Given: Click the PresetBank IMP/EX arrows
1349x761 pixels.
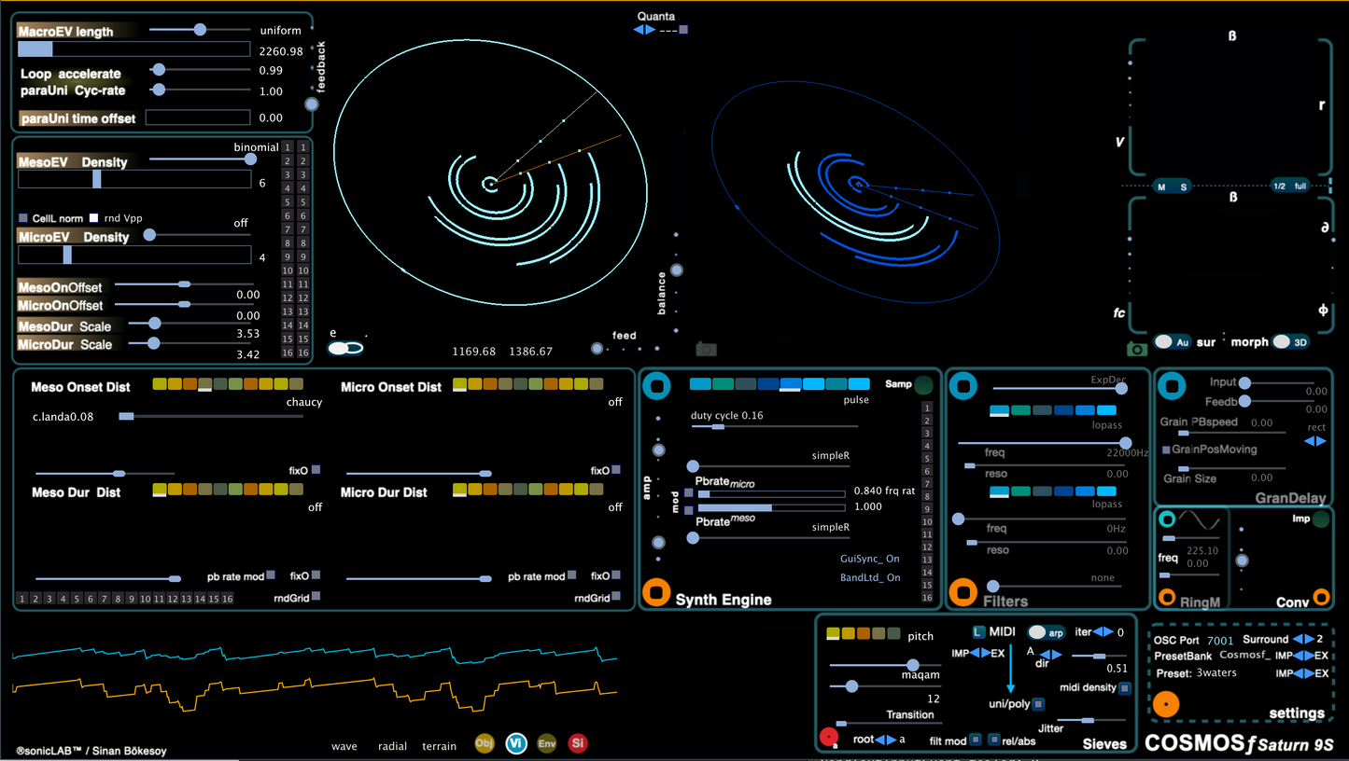Looking at the screenshot, I should pyautogui.click(x=1303, y=657).
